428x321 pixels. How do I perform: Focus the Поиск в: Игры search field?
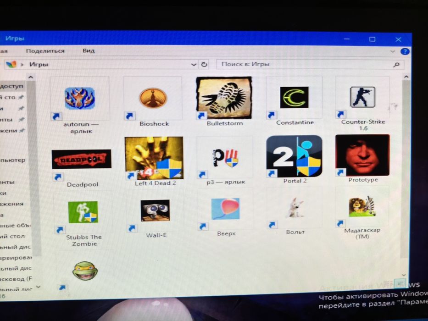310,64
